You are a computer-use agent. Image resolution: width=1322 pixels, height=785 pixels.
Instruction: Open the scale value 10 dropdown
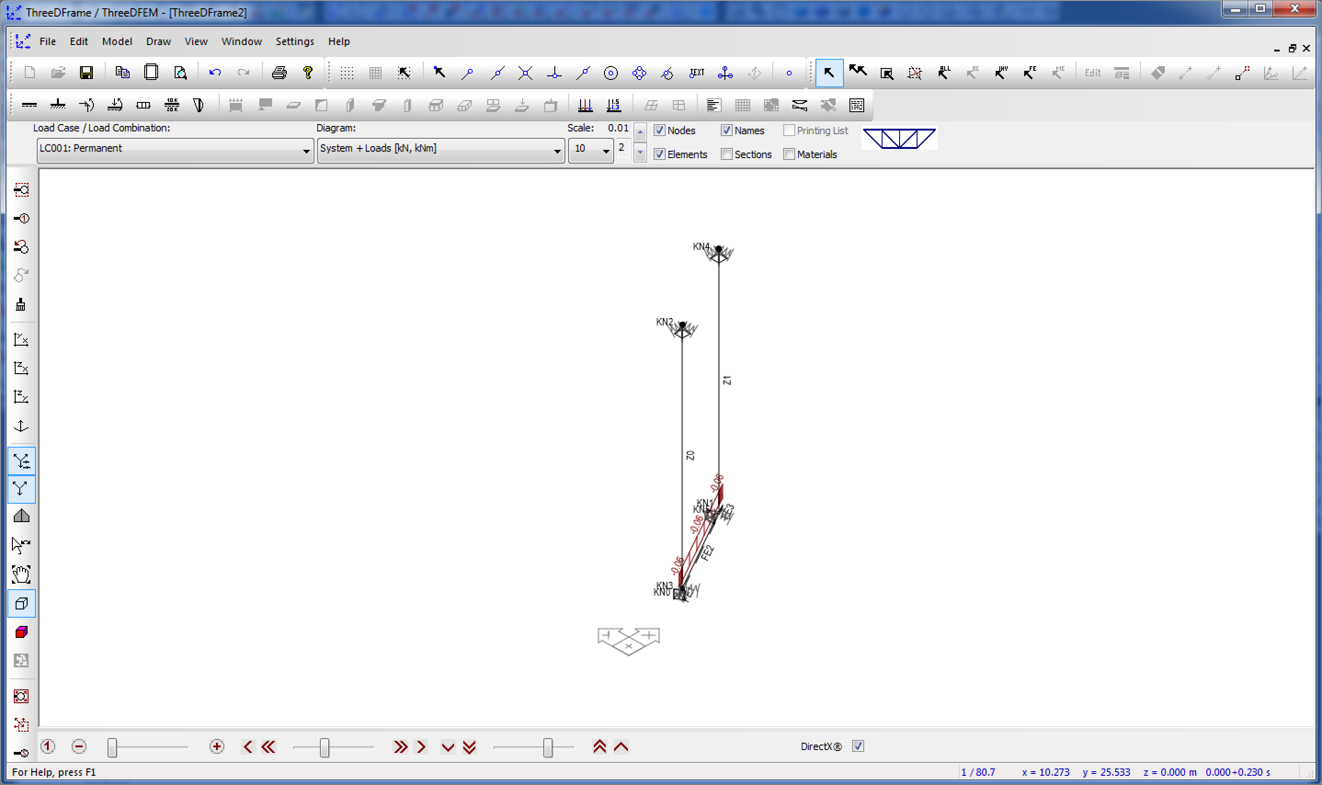[606, 151]
